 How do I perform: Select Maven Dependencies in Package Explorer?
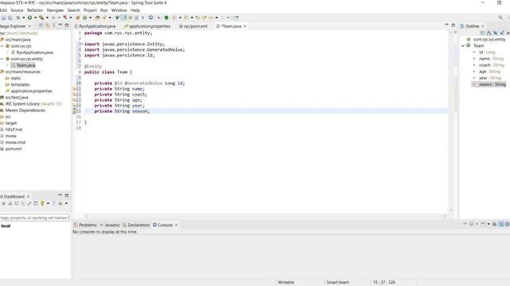(25, 110)
